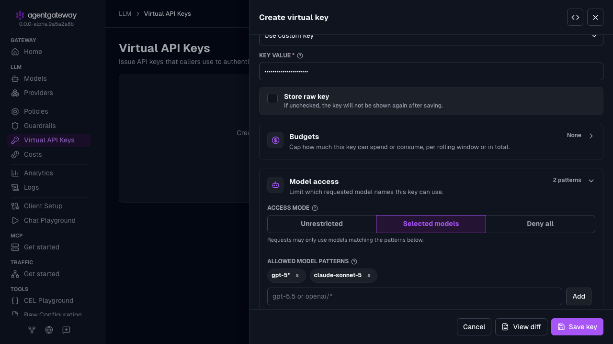
Task: Click the Budgets dollar icon
Action: [x=275, y=140]
